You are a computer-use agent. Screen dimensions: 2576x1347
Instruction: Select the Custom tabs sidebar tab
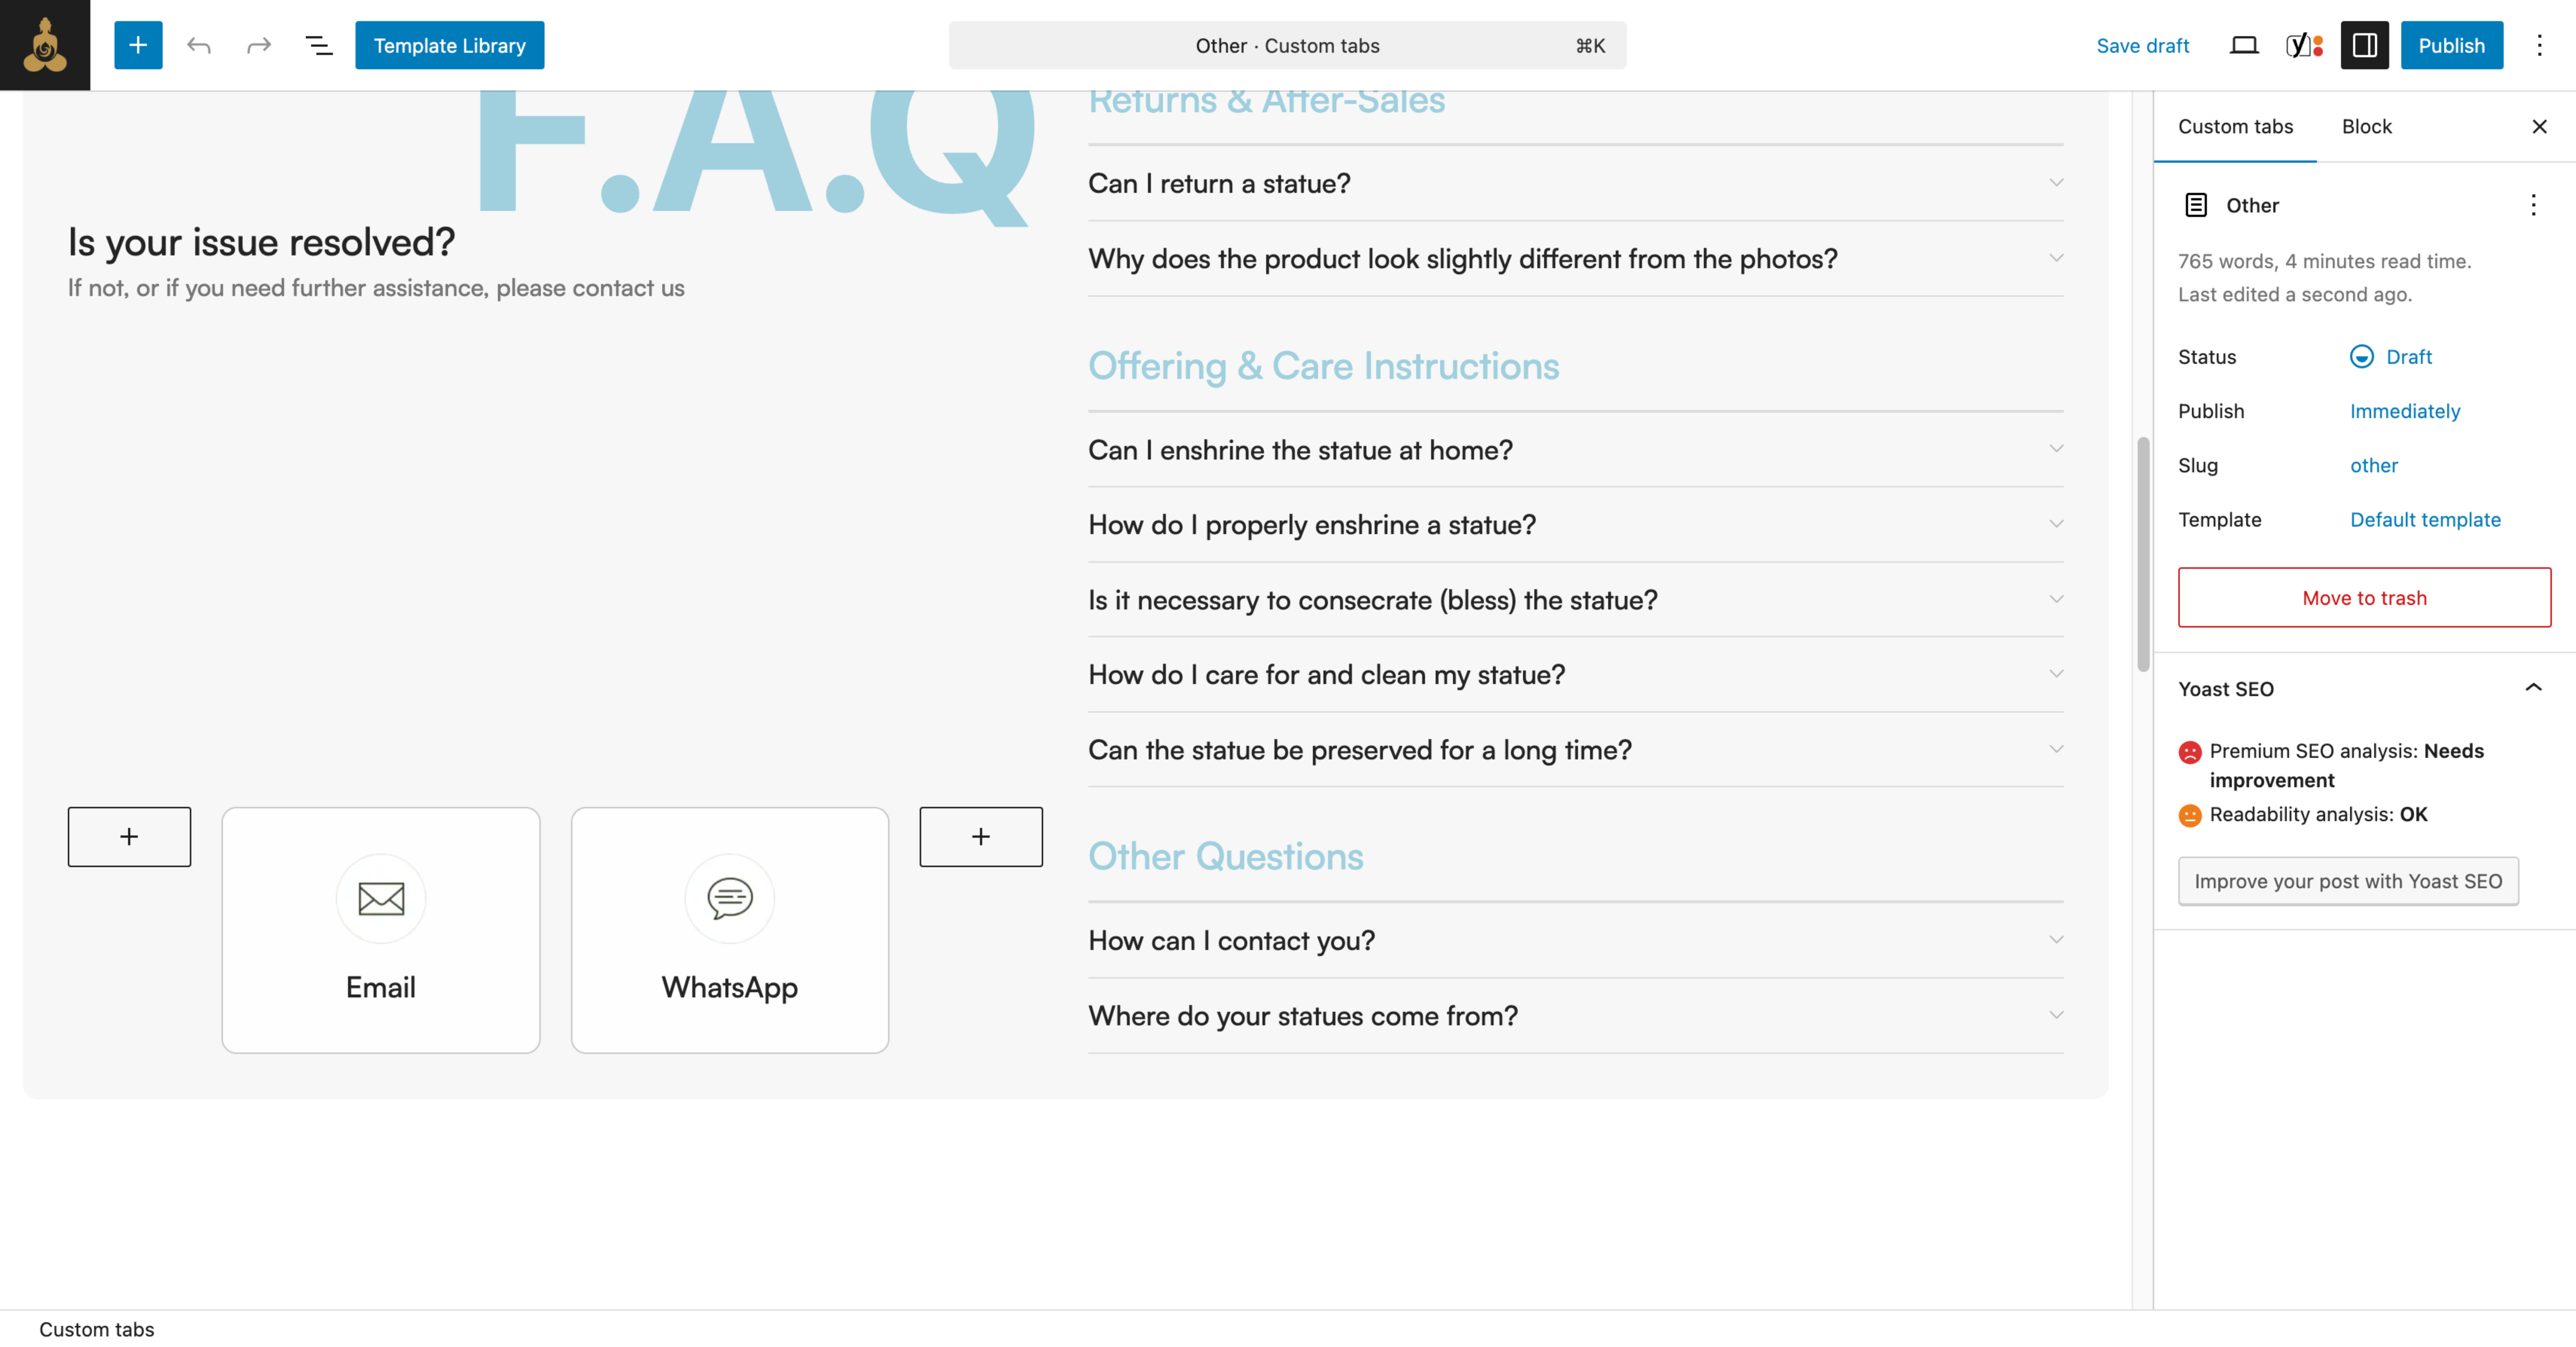pos(2235,127)
